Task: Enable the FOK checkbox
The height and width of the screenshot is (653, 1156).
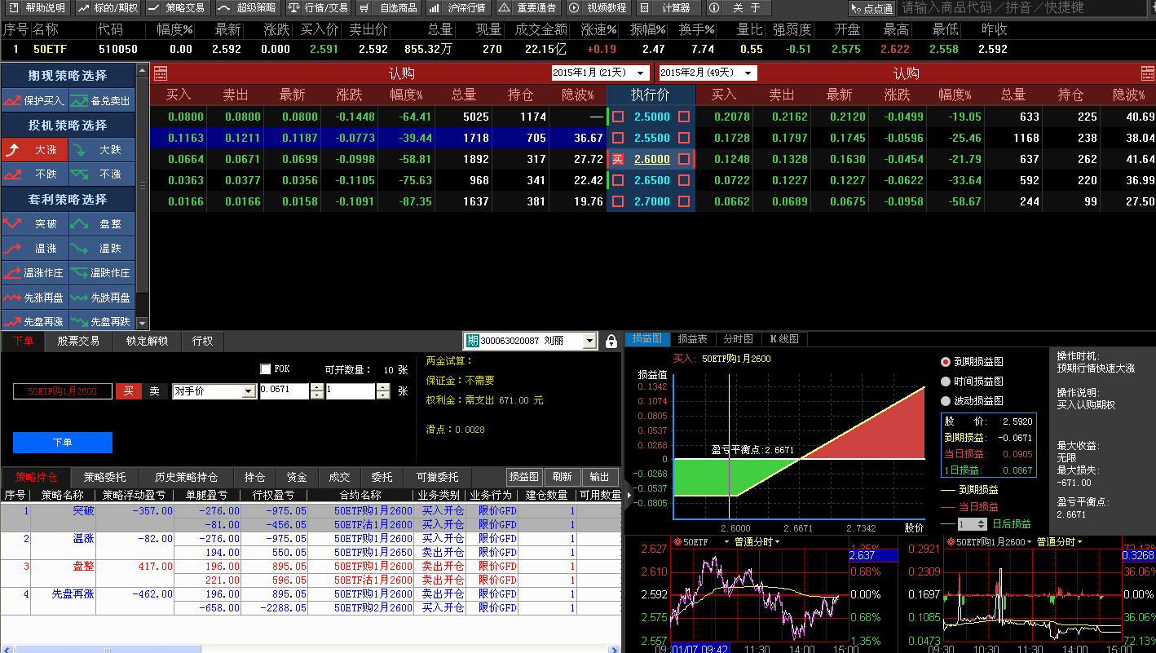Action: 265,369
